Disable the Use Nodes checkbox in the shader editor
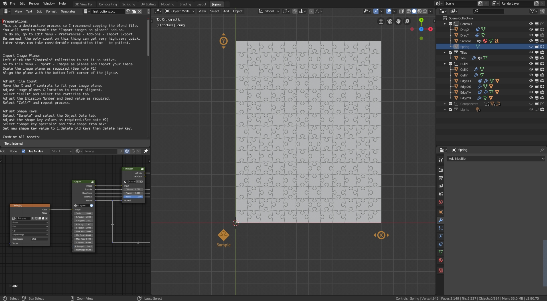Viewport: 547px width, 301px height. (23, 151)
